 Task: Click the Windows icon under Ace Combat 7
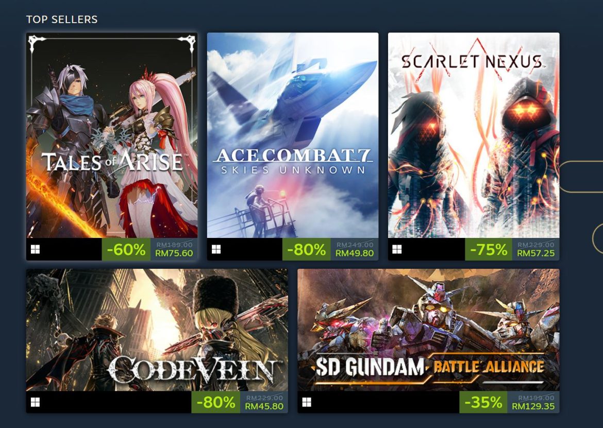[x=216, y=249]
